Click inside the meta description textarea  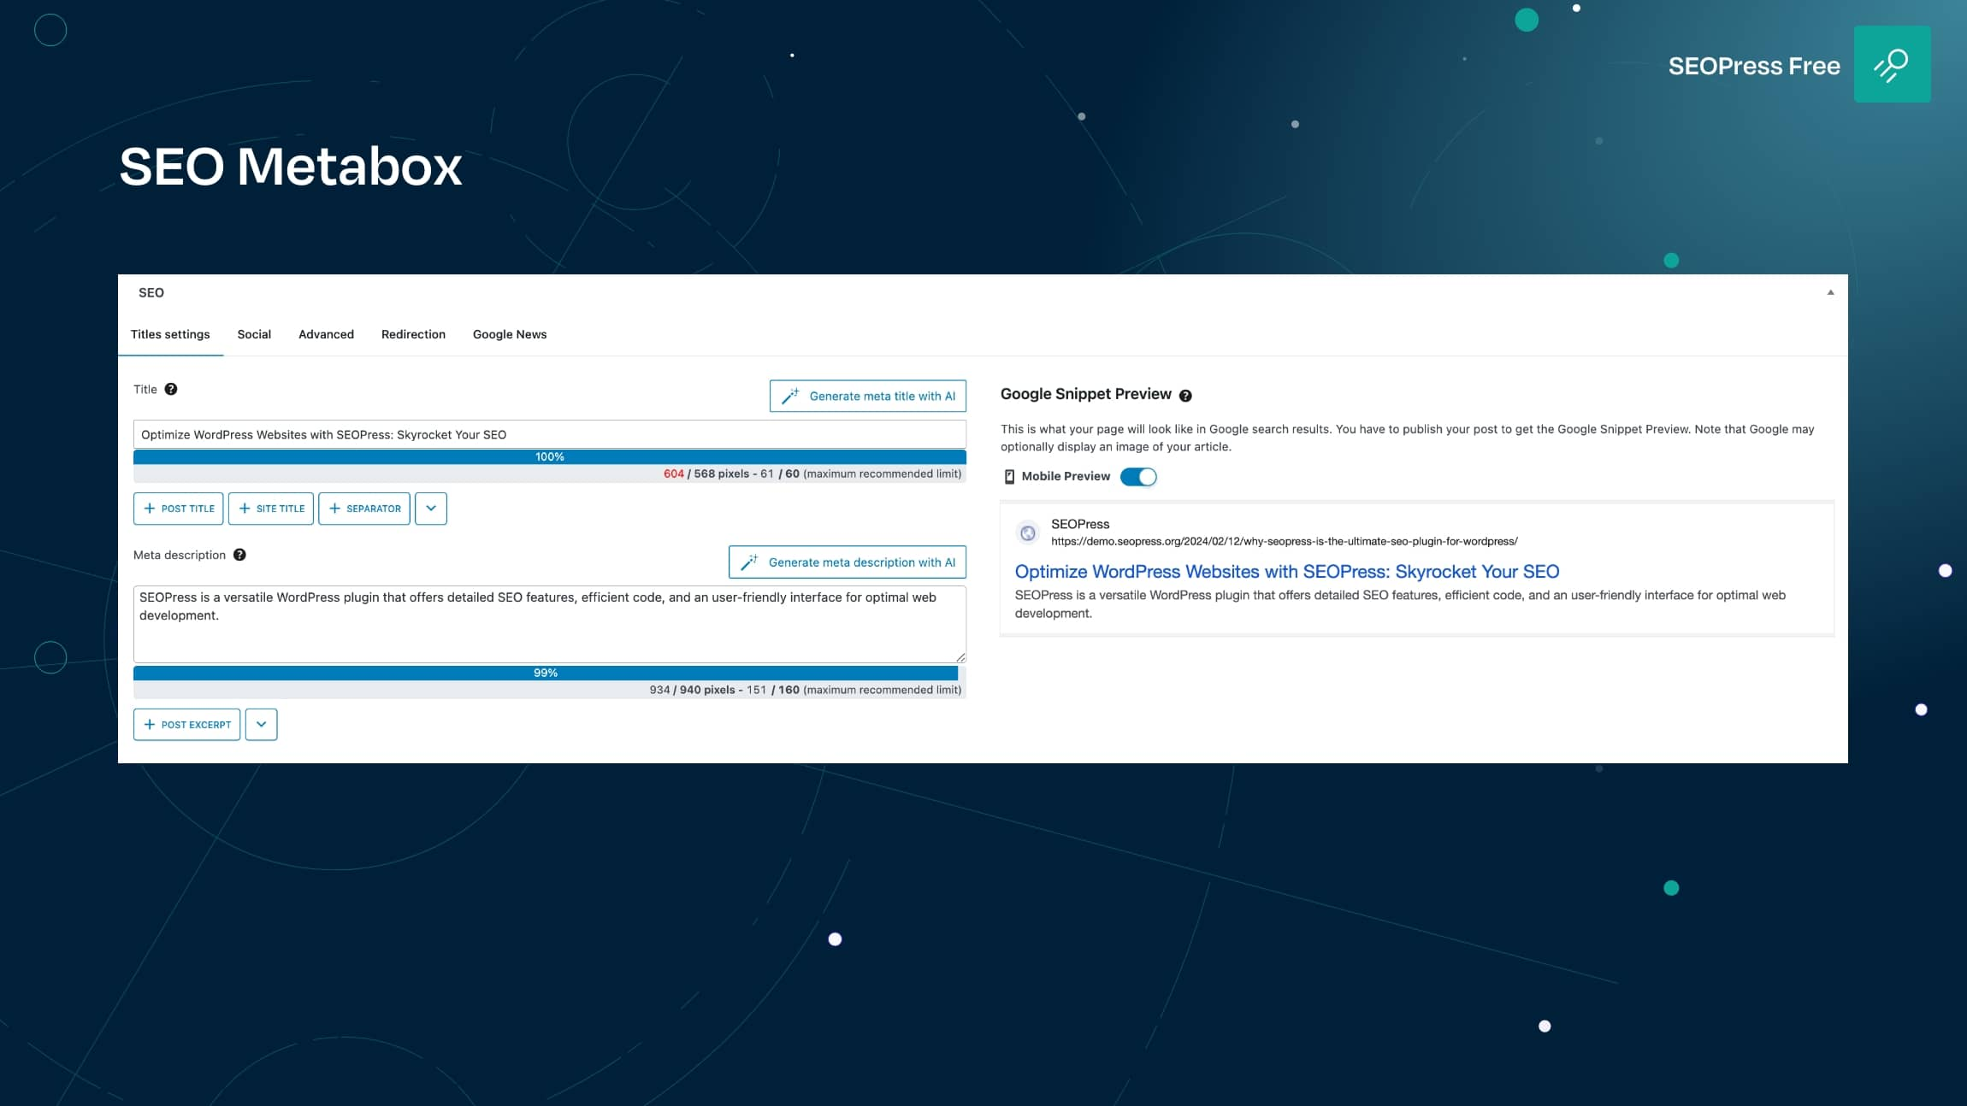pyautogui.click(x=547, y=623)
